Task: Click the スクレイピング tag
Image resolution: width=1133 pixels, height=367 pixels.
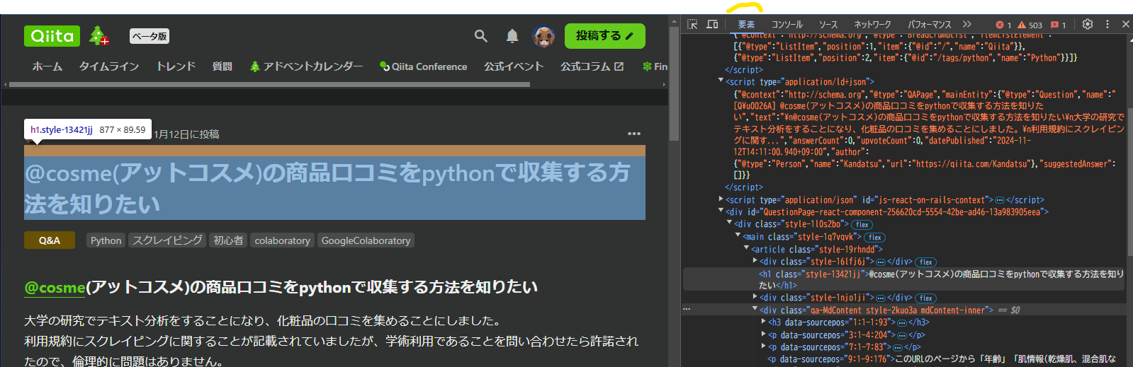Action: [167, 240]
